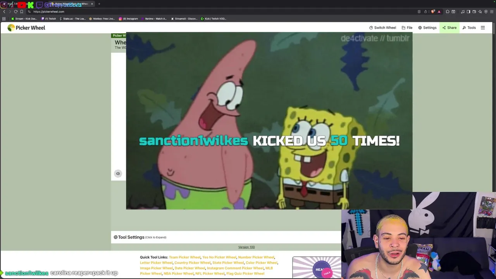Click the site settings icon beside the URL
496x279 pixels.
point(29,12)
